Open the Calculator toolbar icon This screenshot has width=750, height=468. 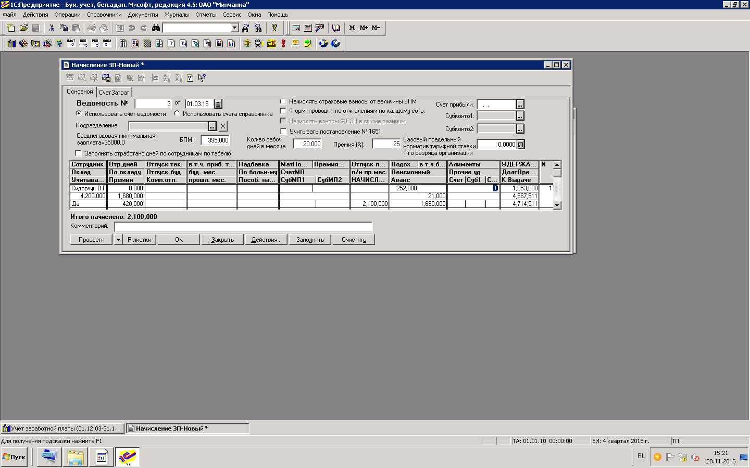pos(296,28)
